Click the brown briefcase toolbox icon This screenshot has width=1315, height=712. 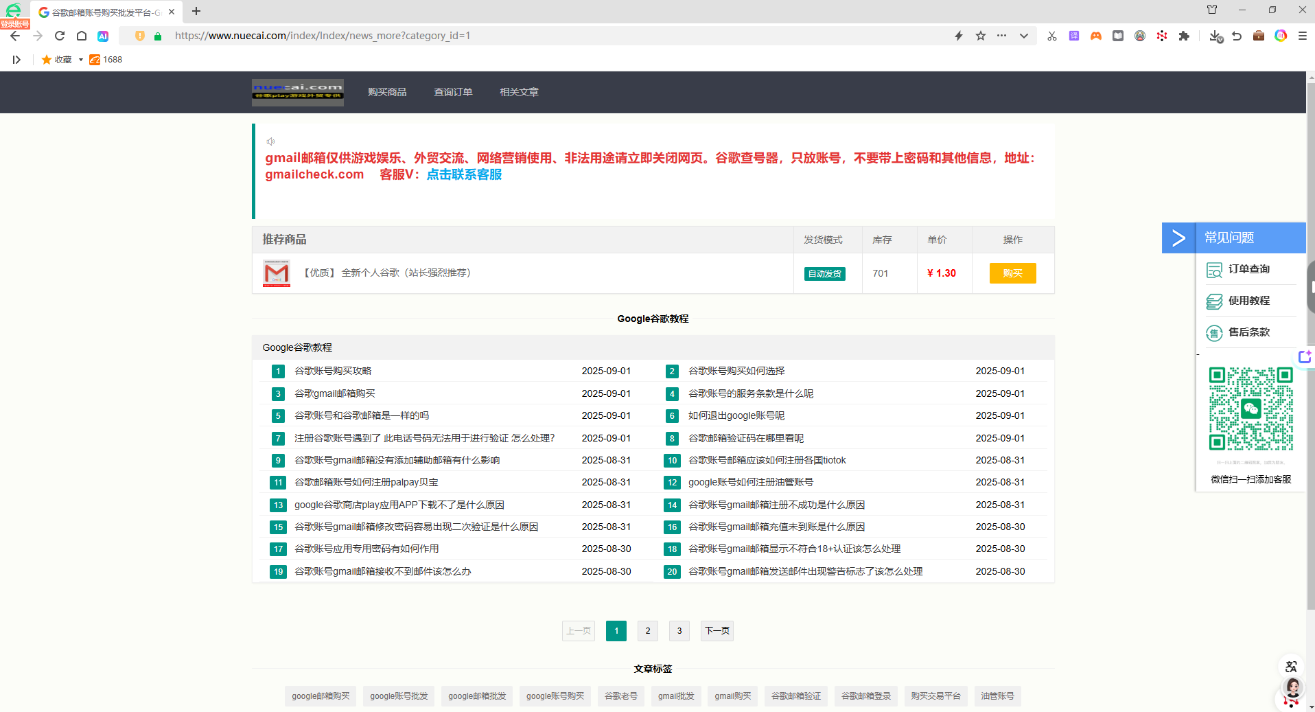(1258, 36)
